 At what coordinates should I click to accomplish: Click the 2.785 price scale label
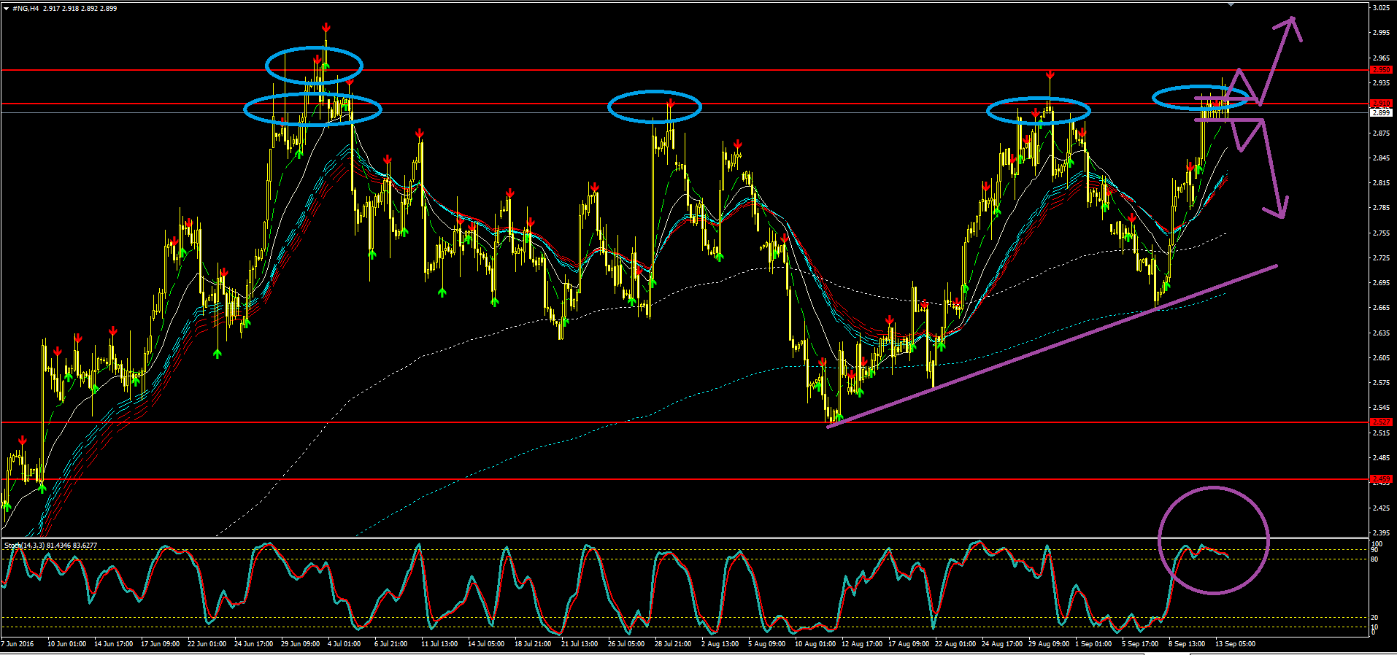[1381, 208]
